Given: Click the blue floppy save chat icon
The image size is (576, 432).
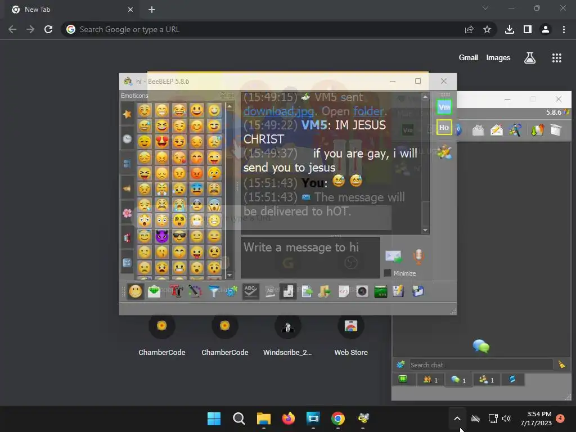Looking at the screenshot, I should coord(418,292).
